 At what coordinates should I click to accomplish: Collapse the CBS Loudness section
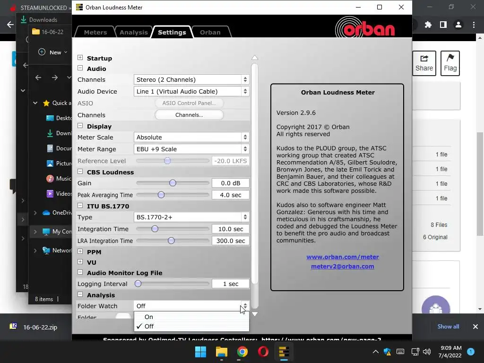pos(80,172)
